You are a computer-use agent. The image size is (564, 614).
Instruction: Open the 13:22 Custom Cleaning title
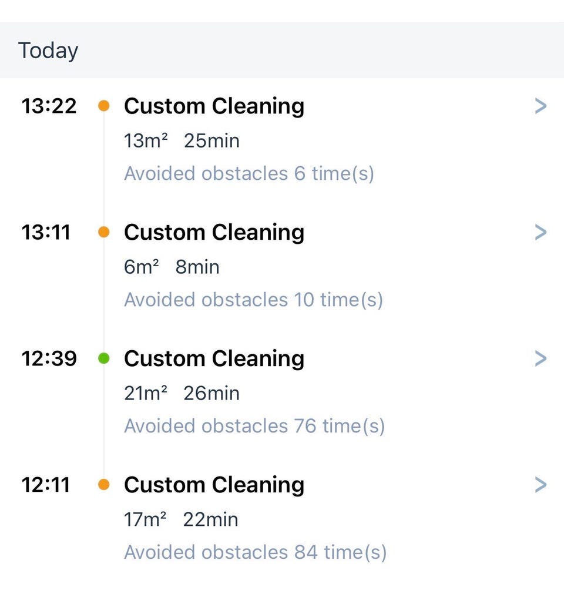point(214,106)
